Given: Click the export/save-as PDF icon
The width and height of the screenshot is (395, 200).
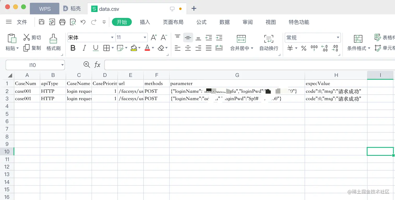Looking at the screenshot, I should pos(52,22).
